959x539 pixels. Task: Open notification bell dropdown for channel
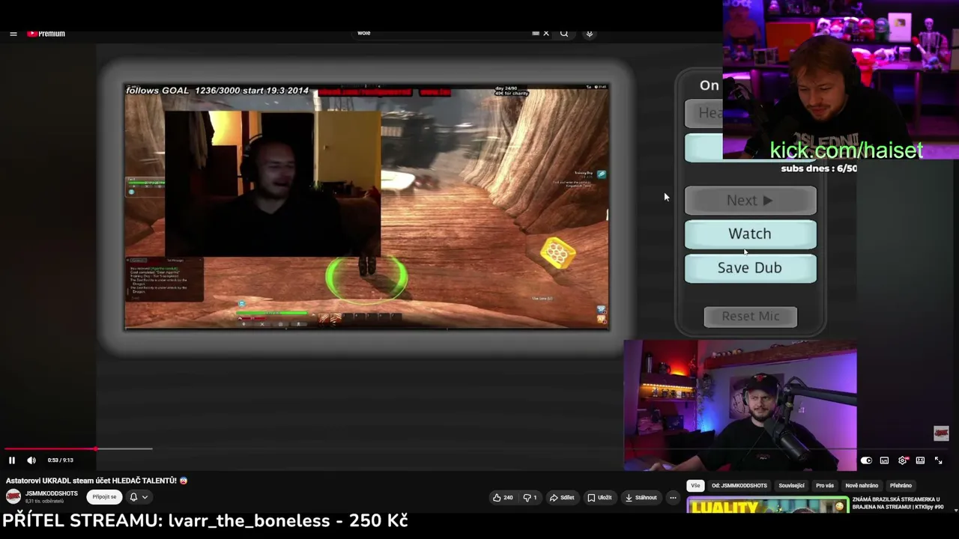point(138,497)
